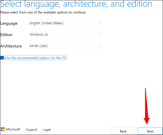
Task: Click the Next button
Action: pyautogui.click(x=150, y=131)
